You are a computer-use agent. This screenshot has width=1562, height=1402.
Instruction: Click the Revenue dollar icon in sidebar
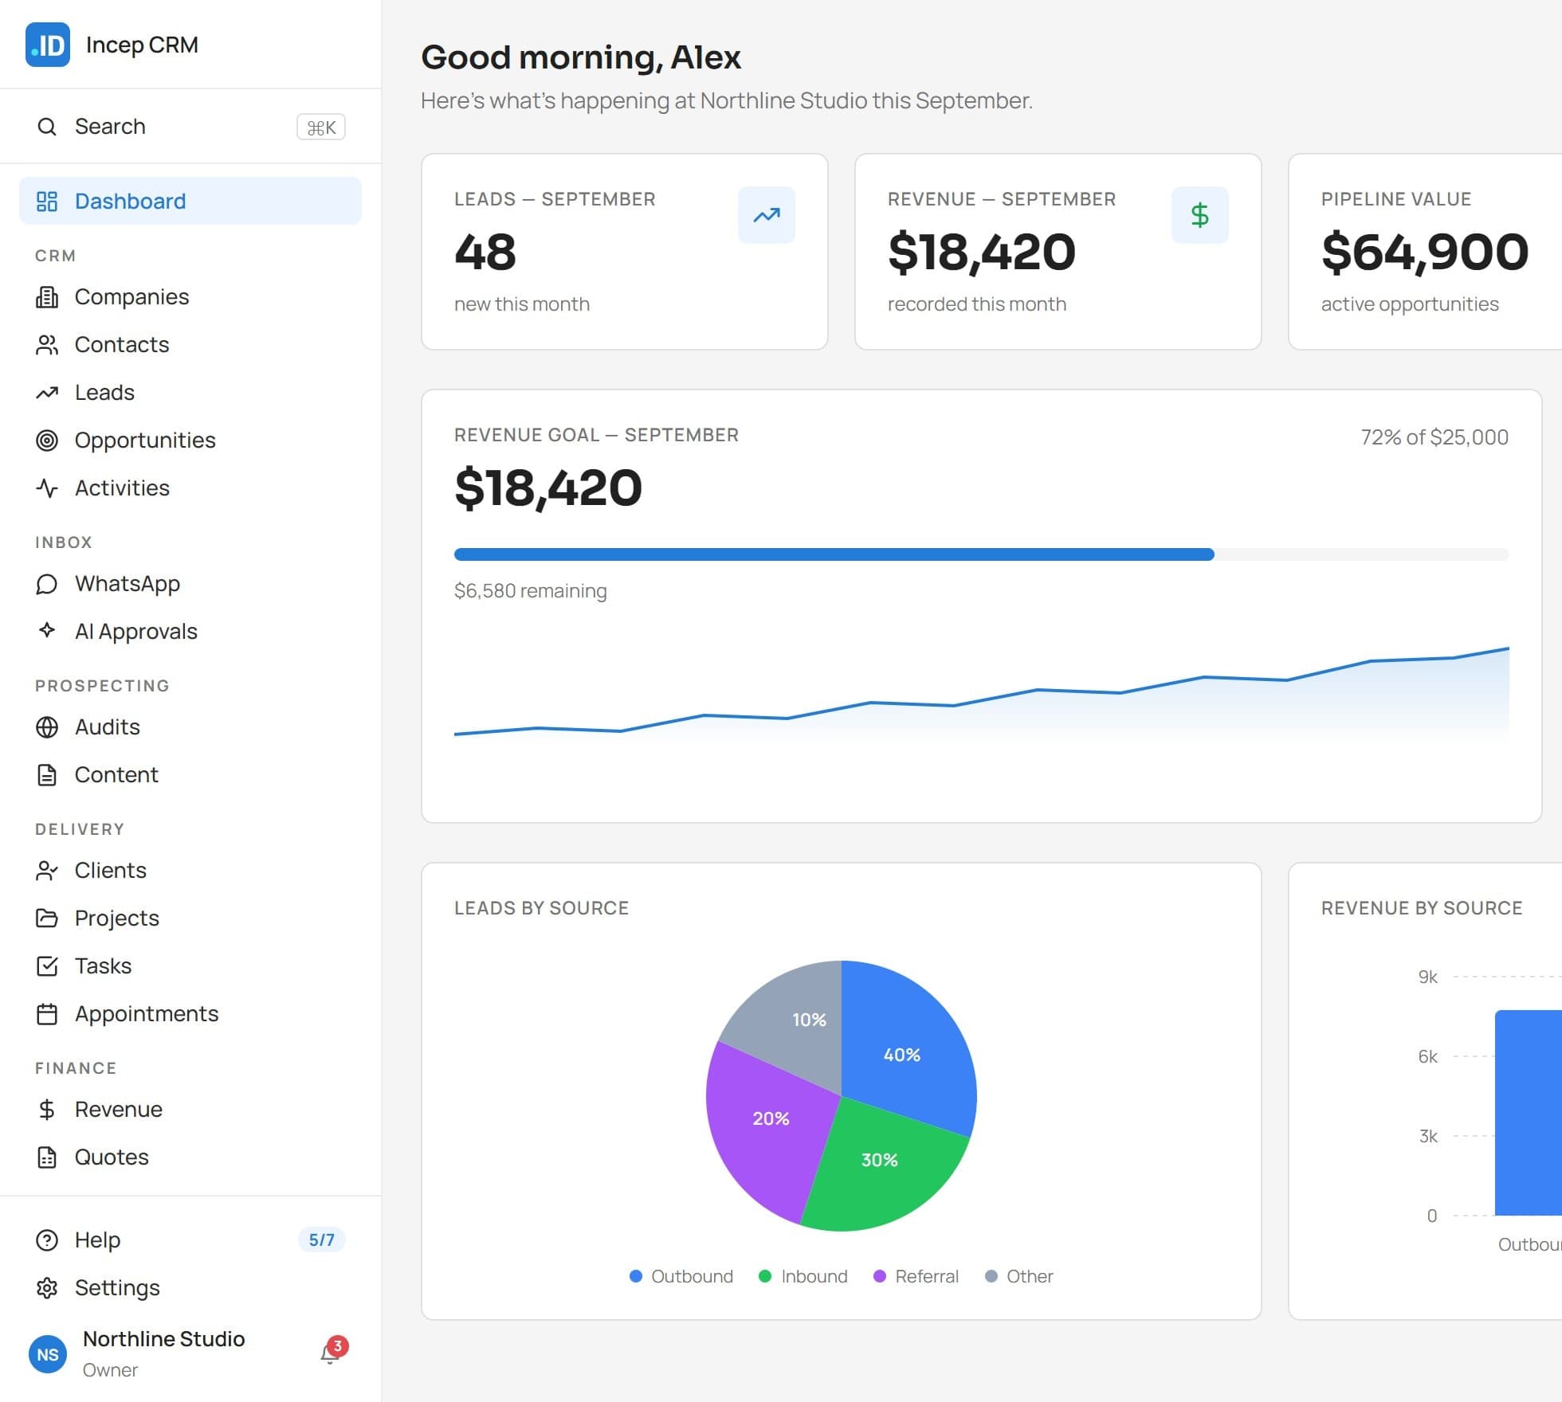(x=47, y=1110)
